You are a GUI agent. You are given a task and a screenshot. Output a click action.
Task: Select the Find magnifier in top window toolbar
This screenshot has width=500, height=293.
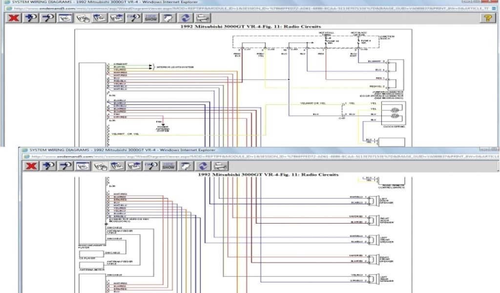133,18
